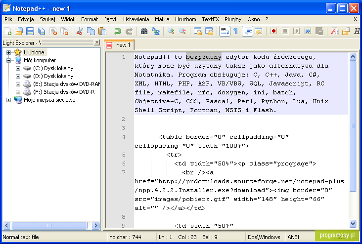The height and width of the screenshot is (244, 362).
Task: Click the editor vertical scrollbar up arrow
Action: tap(353, 56)
